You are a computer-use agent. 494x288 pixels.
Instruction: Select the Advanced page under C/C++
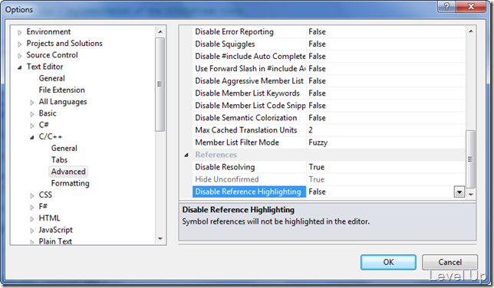click(68, 172)
